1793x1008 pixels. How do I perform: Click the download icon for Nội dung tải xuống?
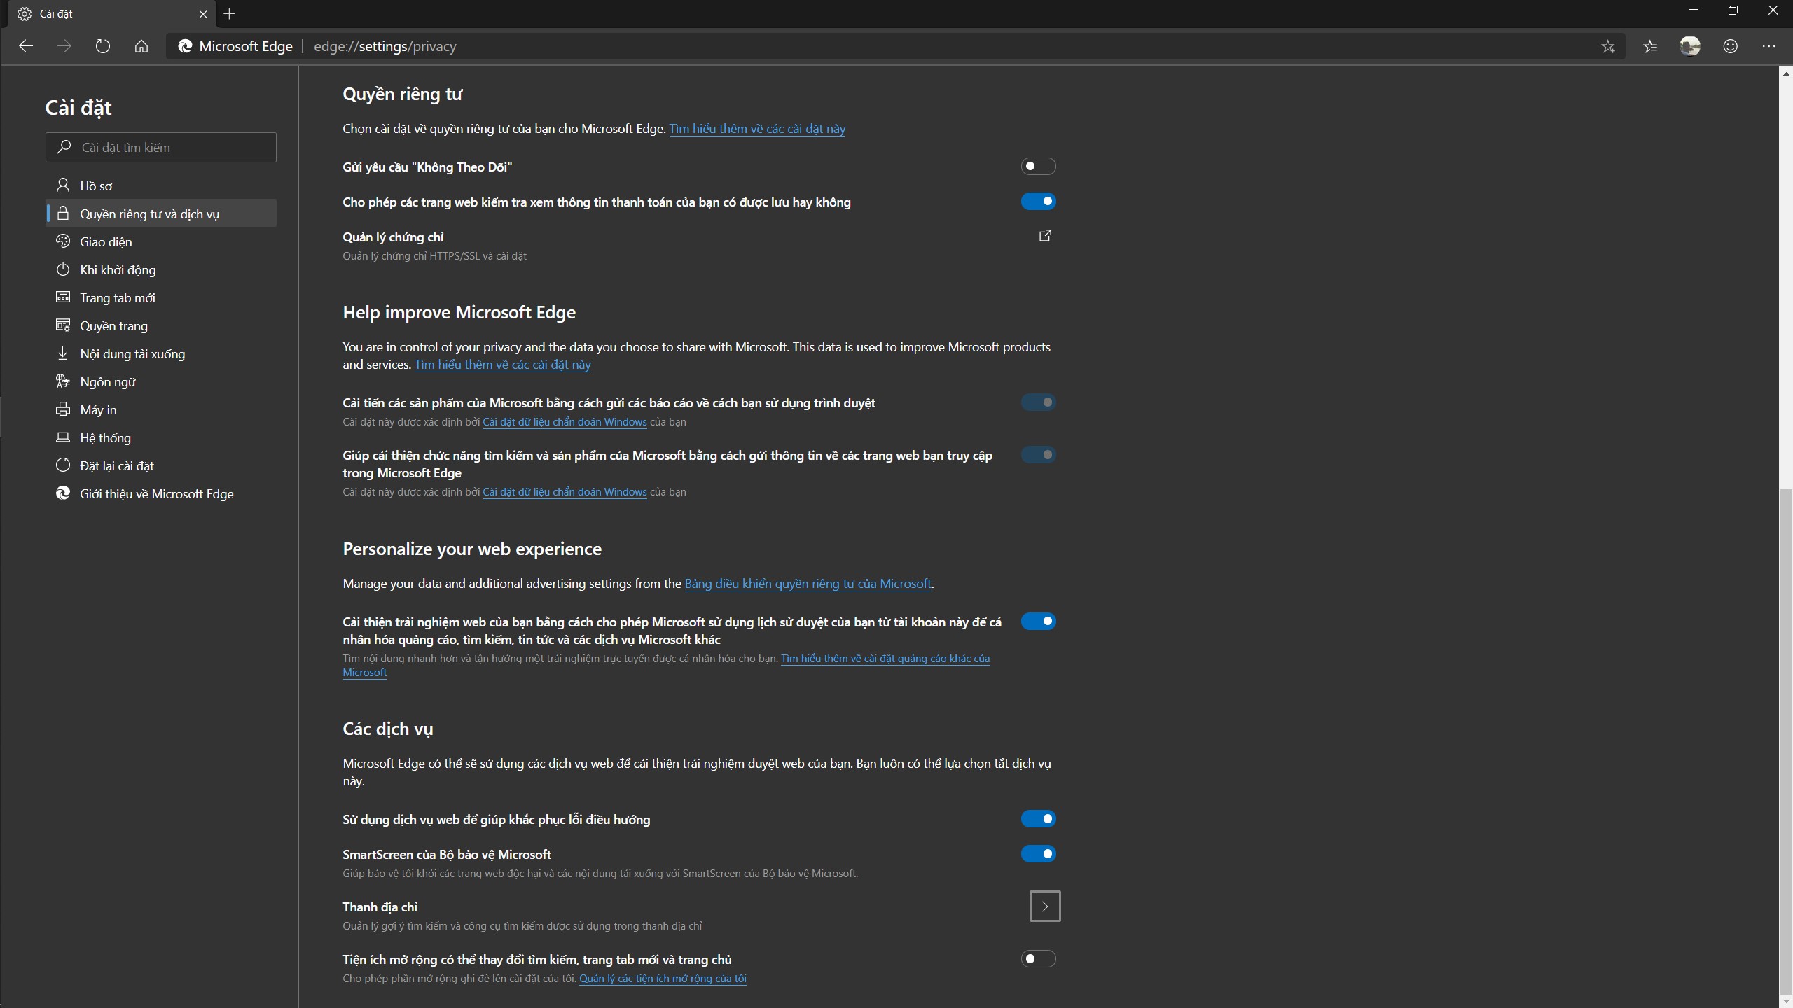coord(63,353)
